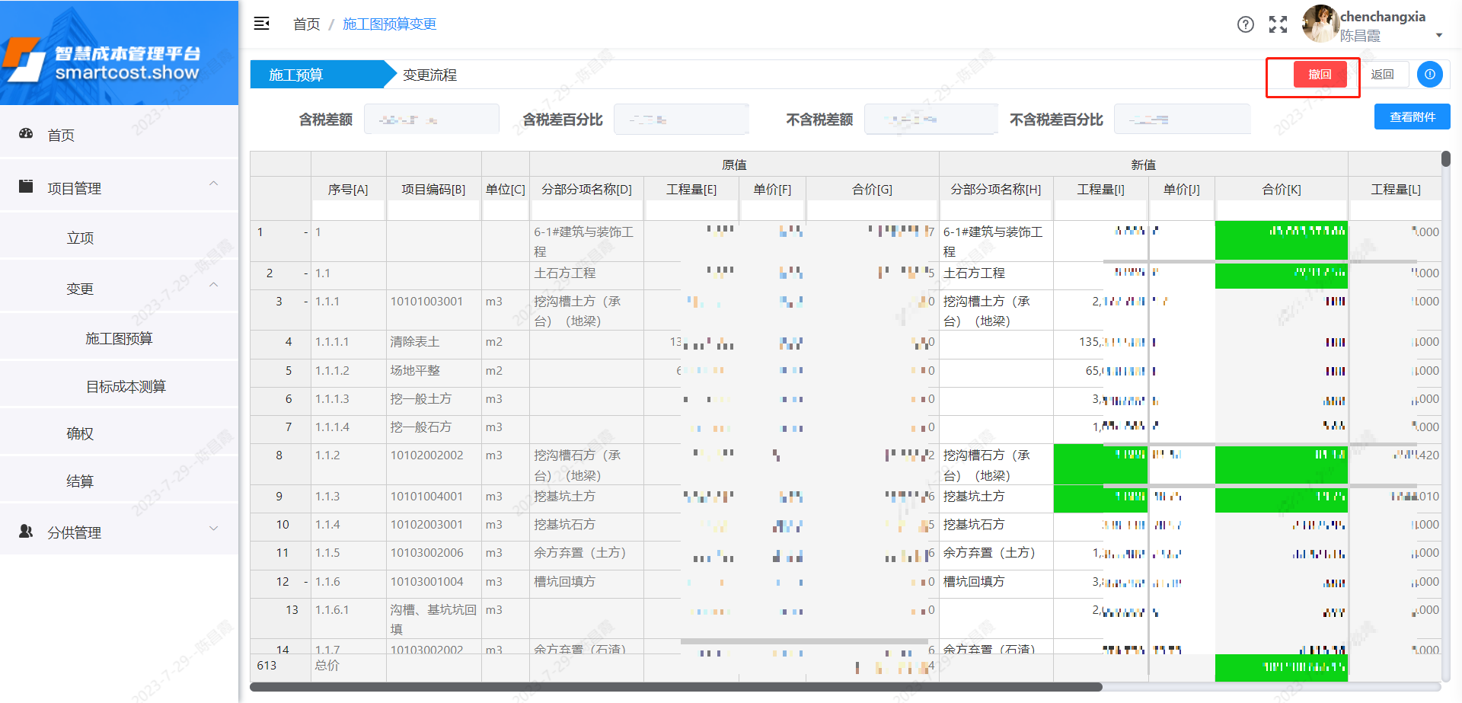
Task: Collapse the sidebar using the hamburger icon
Action: 261,24
